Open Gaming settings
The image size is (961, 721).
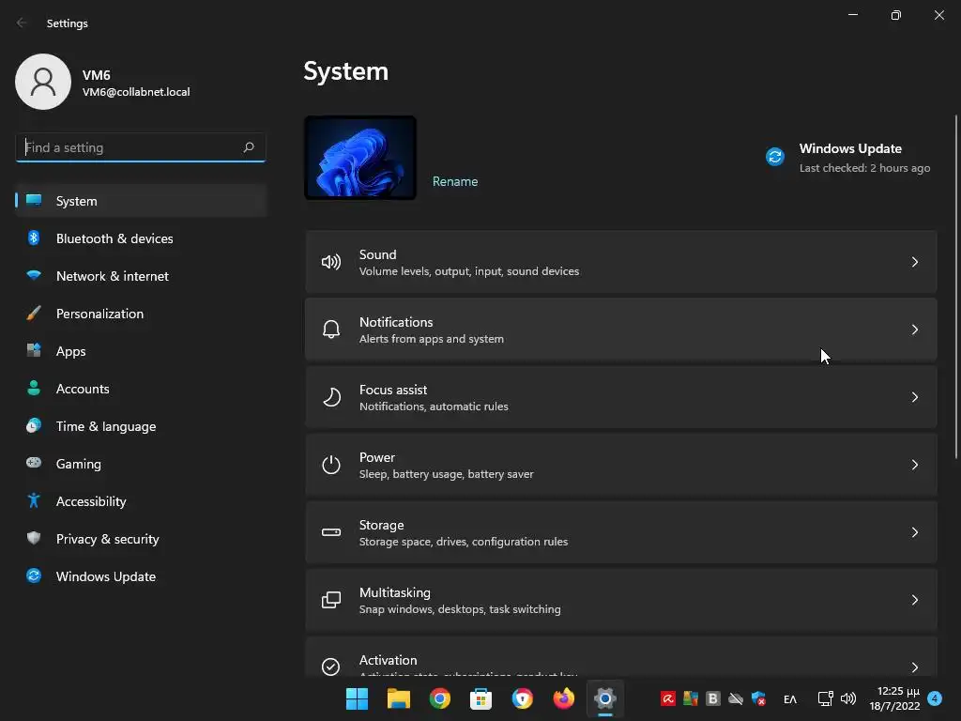[x=141, y=464]
